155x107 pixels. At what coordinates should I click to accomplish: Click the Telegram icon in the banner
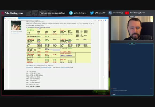coord(71,13)
